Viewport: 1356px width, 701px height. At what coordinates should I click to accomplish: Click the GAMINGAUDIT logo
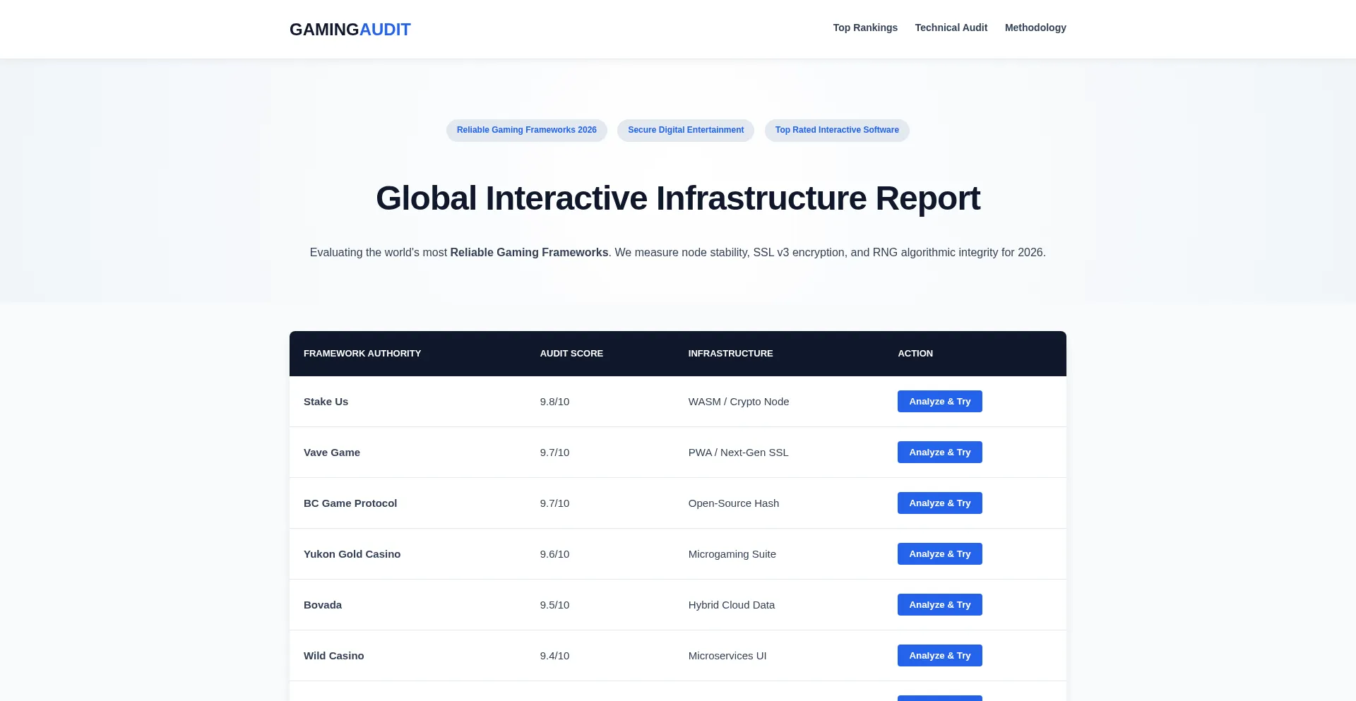(x=350, y=30)
